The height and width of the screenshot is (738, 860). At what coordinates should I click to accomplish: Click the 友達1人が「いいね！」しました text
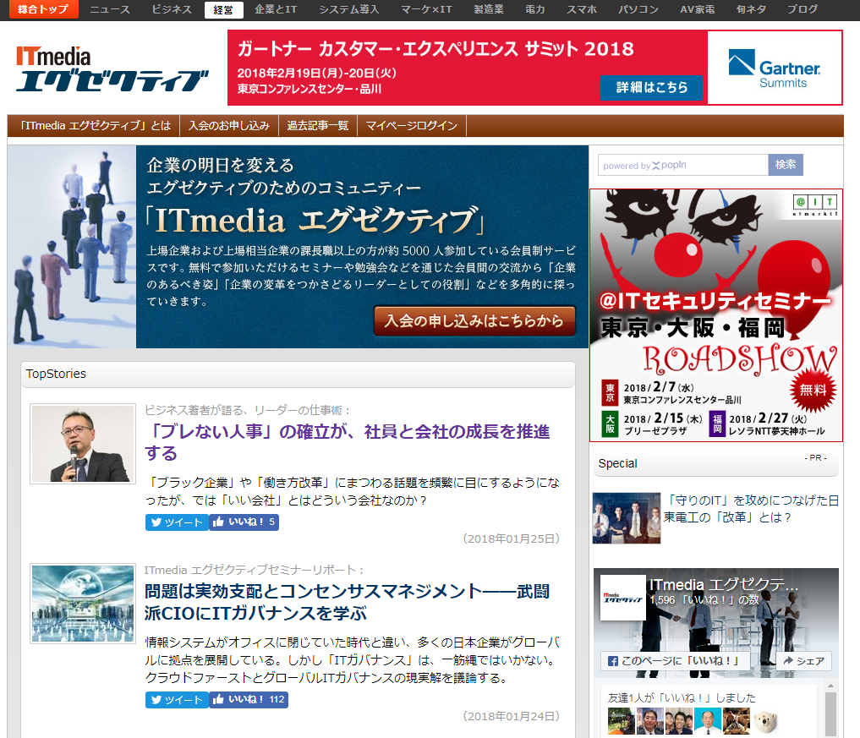point(682,698)
